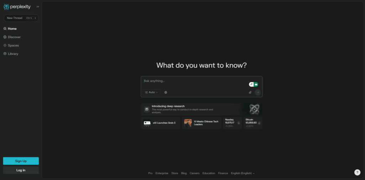Click the help question mark button

(357, 172)
